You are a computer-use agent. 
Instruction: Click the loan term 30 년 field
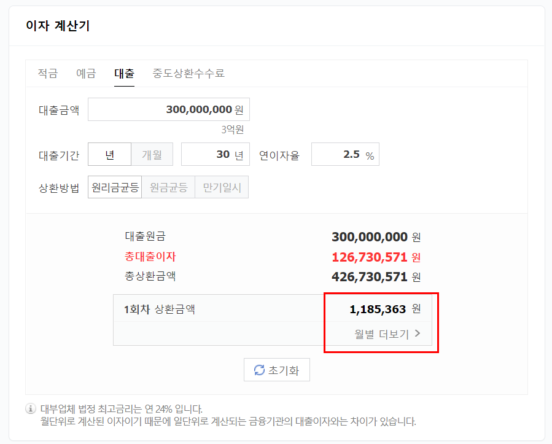tap(216, 154)
